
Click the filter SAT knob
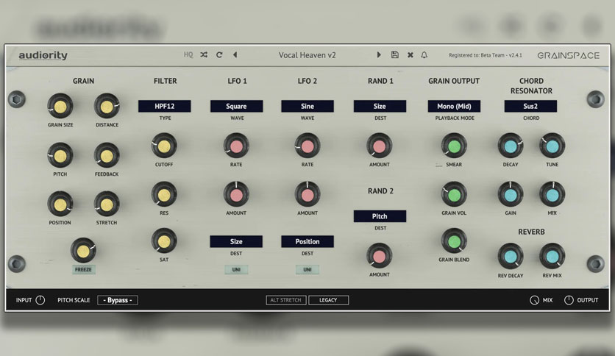click(x=164, y=241)
